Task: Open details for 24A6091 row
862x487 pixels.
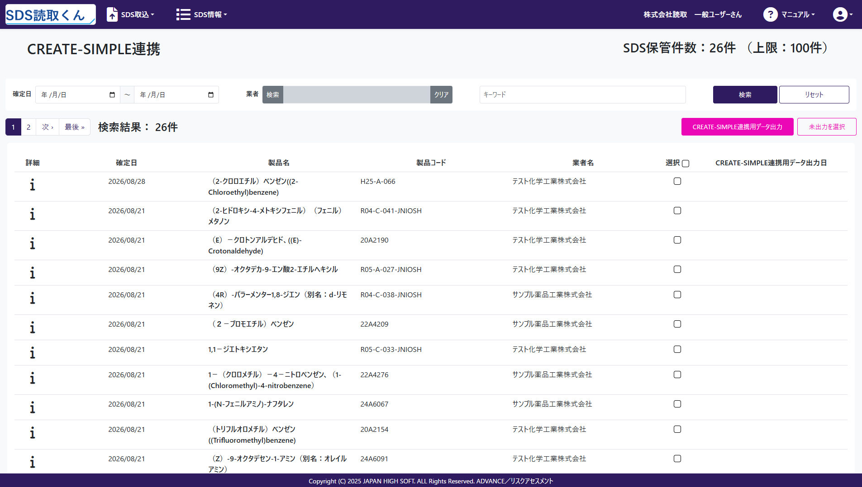Action: click(x=32, y=462)
